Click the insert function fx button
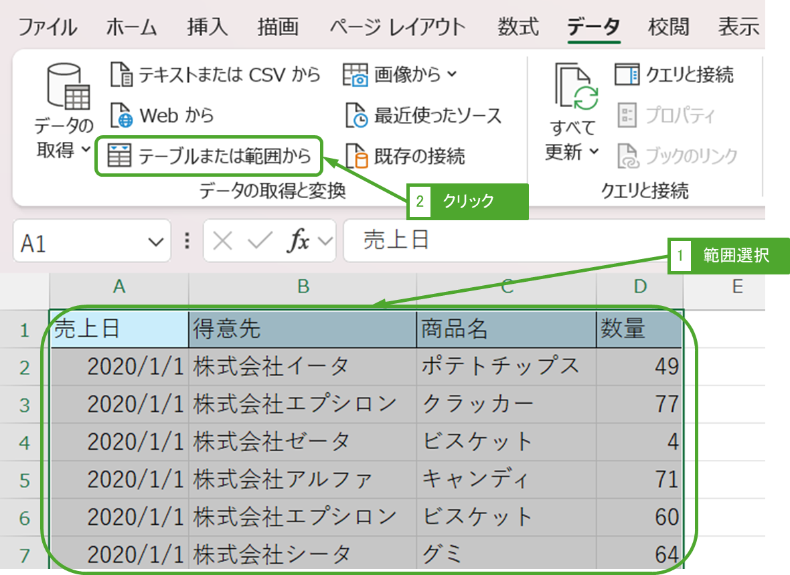This screenshot has height=575, width=790. pos(299,242)
